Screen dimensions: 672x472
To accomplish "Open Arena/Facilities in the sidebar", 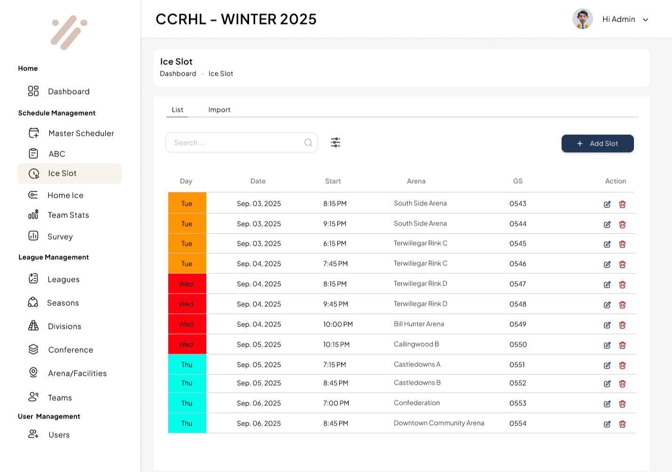I will click(77, 373).
